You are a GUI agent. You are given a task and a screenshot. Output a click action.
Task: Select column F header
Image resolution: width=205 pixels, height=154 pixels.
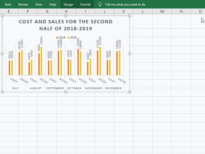point(28,11)
